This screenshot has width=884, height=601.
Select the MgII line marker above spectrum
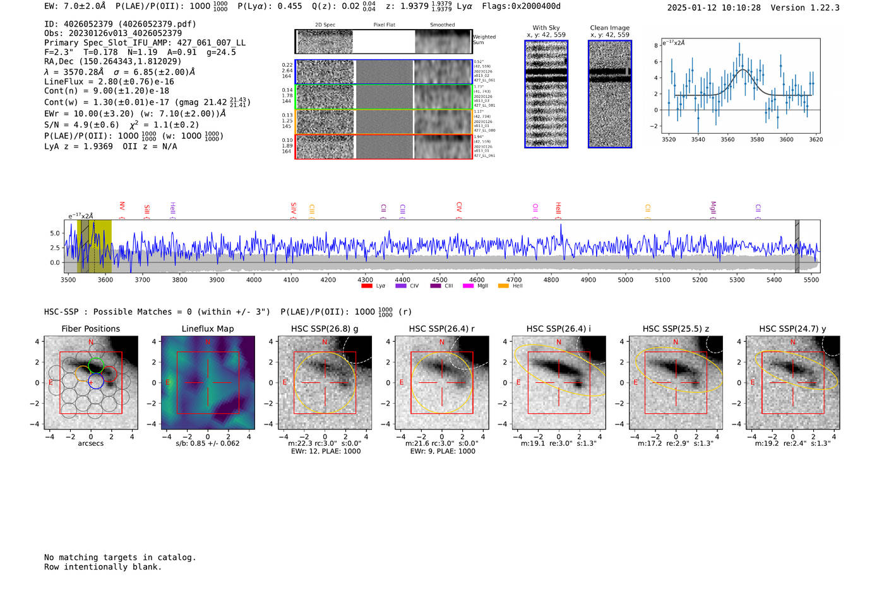[713, 209]
